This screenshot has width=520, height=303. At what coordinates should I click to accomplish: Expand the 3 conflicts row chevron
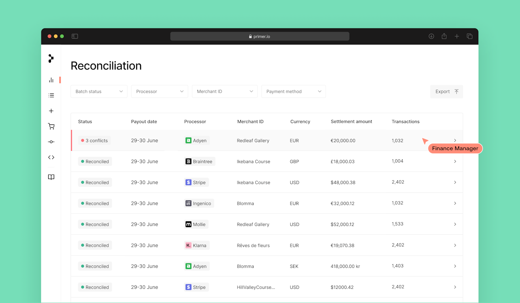455,141
